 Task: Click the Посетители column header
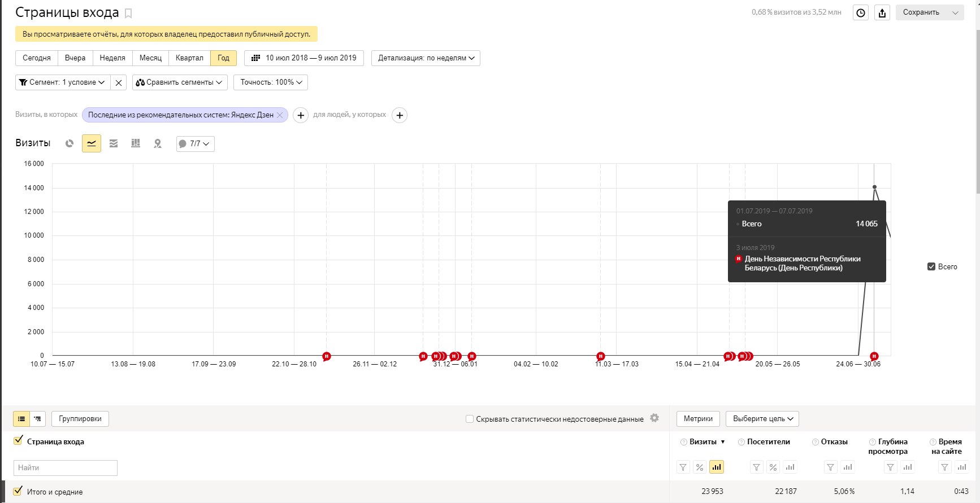(769, 442)
